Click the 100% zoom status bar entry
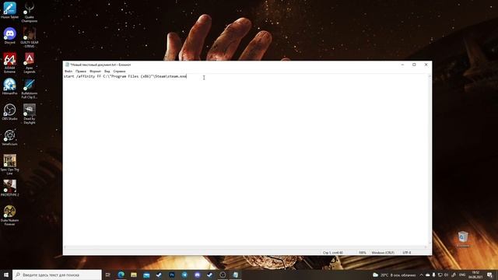498x280 pixels. click(363, 253)
